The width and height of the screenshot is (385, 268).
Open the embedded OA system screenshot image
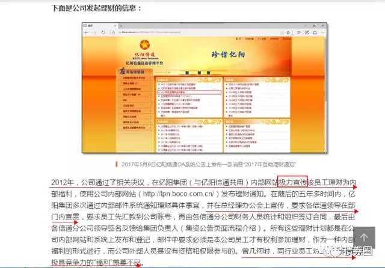[x=205, y=88]
